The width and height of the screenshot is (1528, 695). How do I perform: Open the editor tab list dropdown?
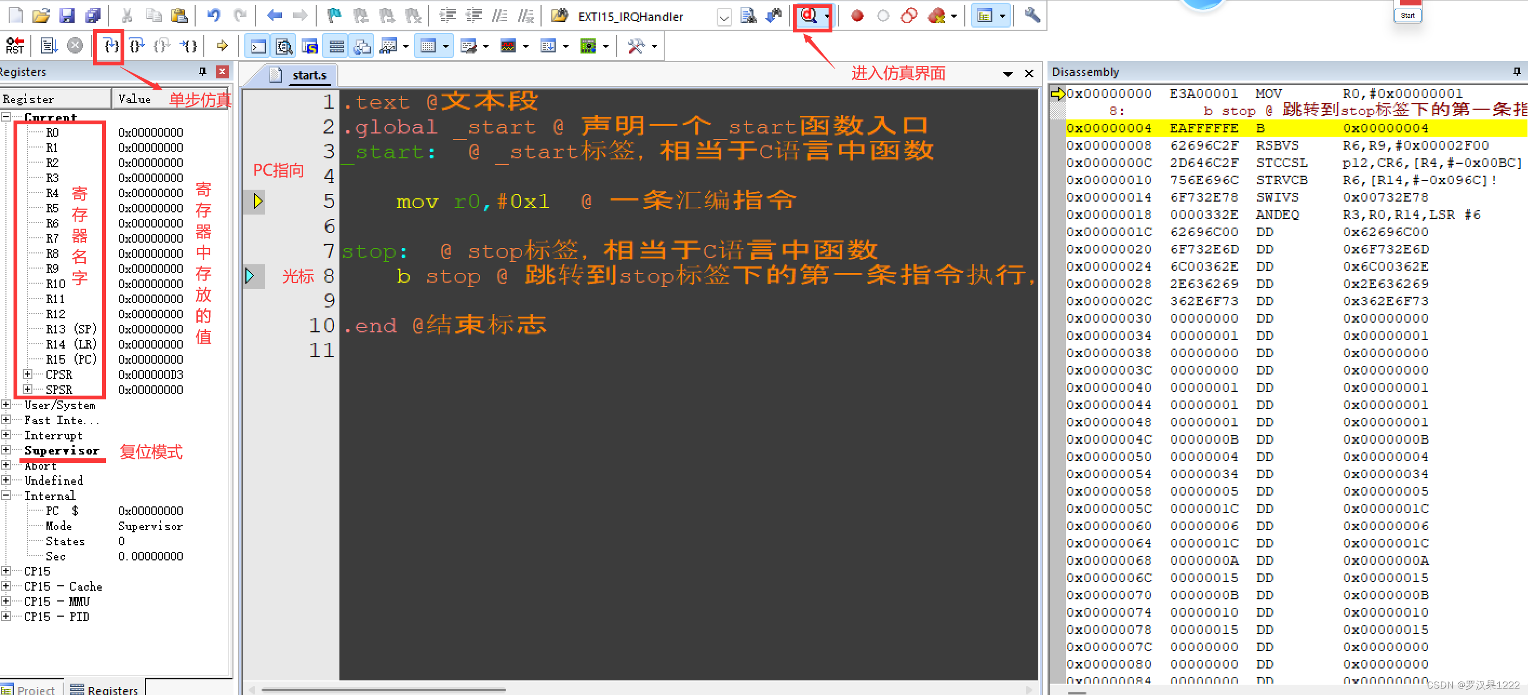click(x=1007, y=74)
